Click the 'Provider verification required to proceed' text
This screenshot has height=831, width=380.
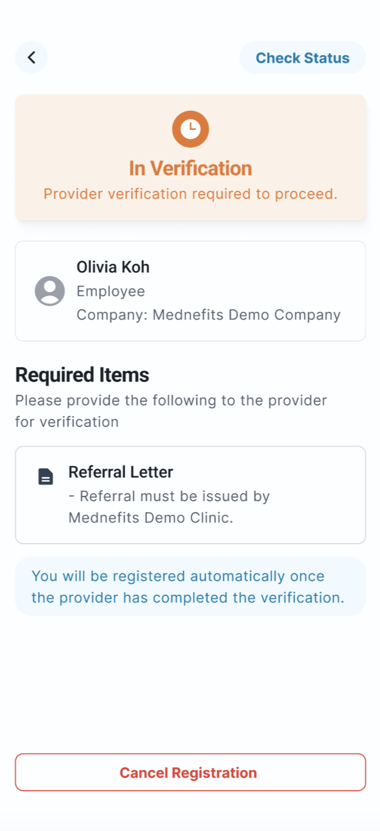pos(191,194)
